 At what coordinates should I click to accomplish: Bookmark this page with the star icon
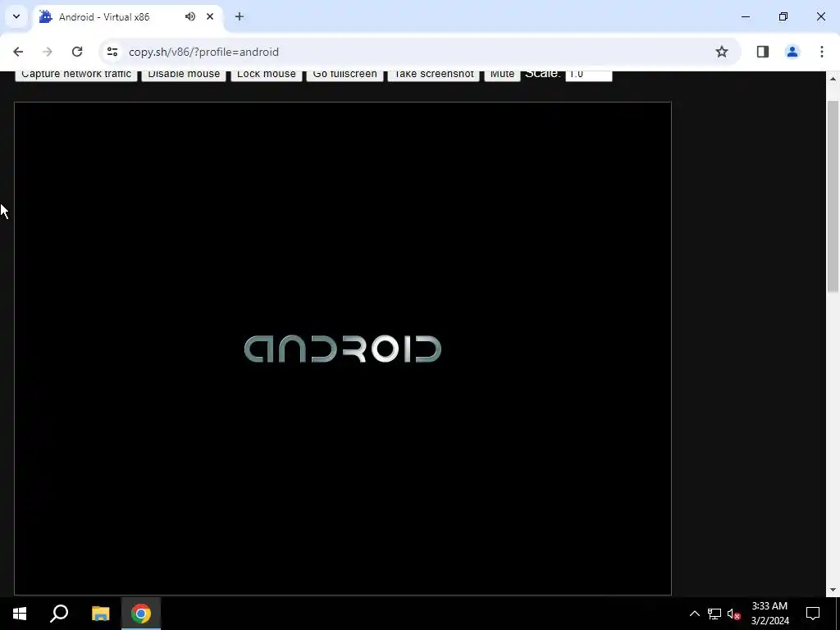click(x=722, y=52)
